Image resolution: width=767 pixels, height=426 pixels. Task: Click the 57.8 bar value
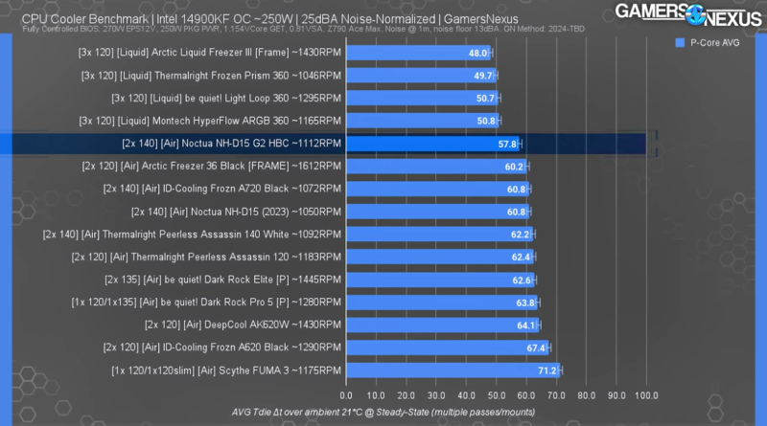point(507,145)
